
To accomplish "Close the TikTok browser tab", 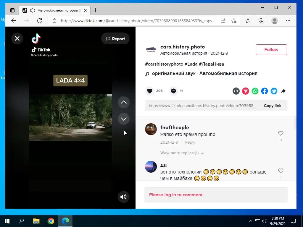I will click(x=85, y=10).
